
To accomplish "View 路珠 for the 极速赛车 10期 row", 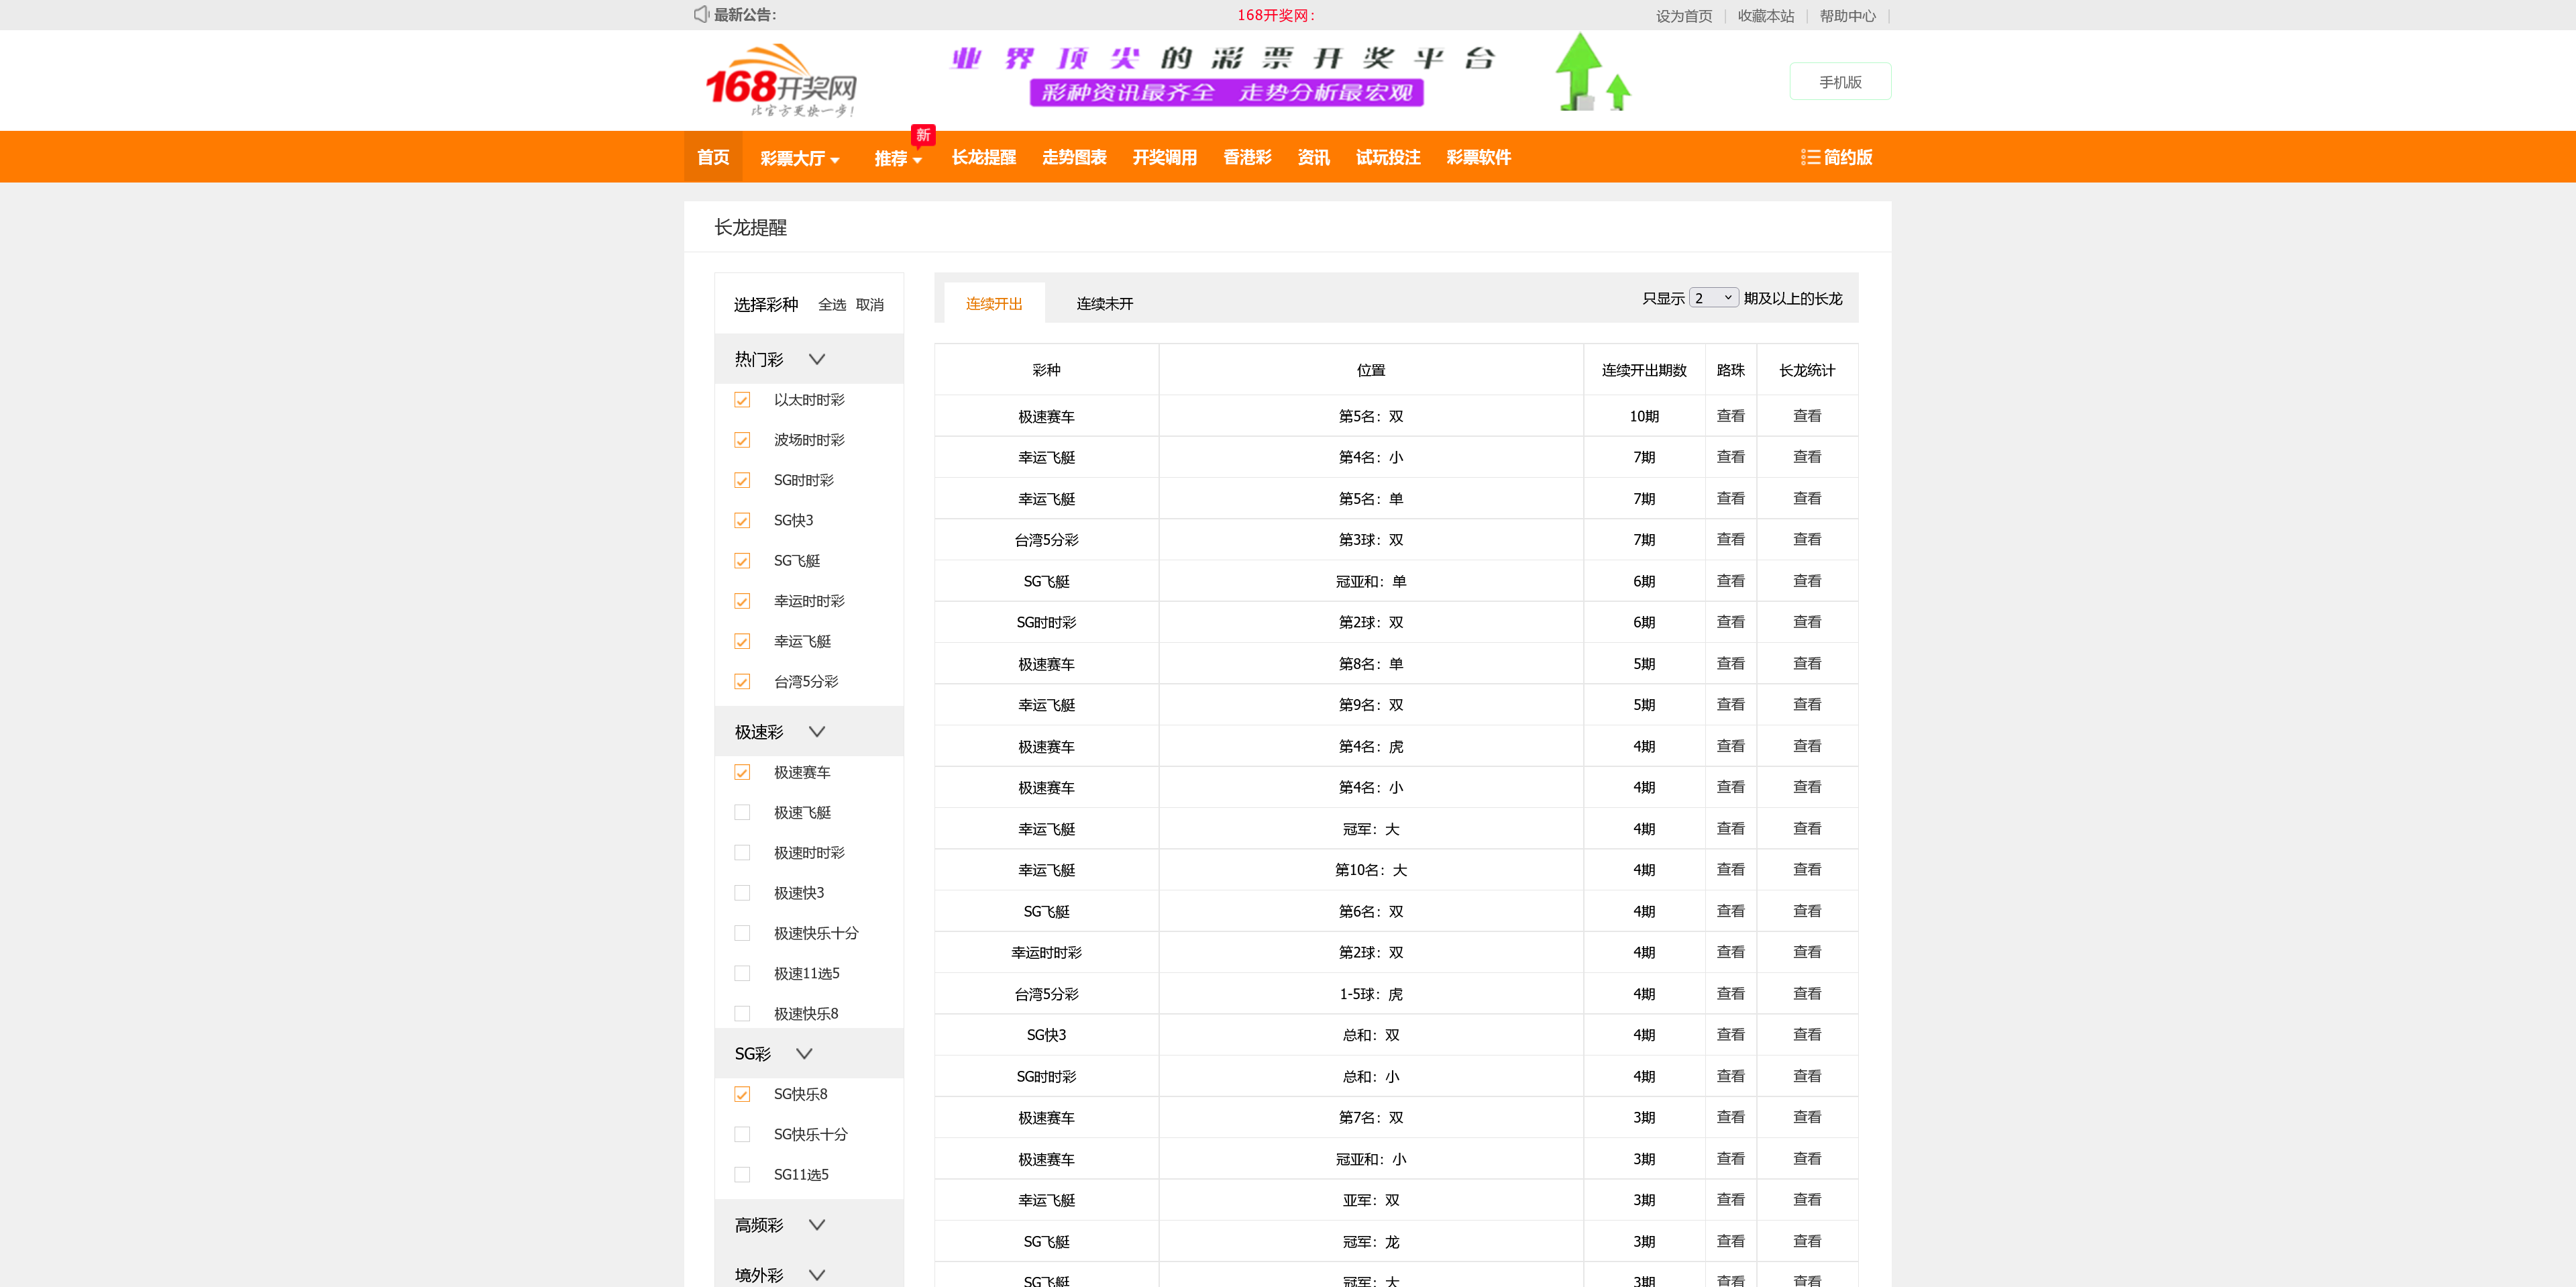I will (x=1730, y=415).
